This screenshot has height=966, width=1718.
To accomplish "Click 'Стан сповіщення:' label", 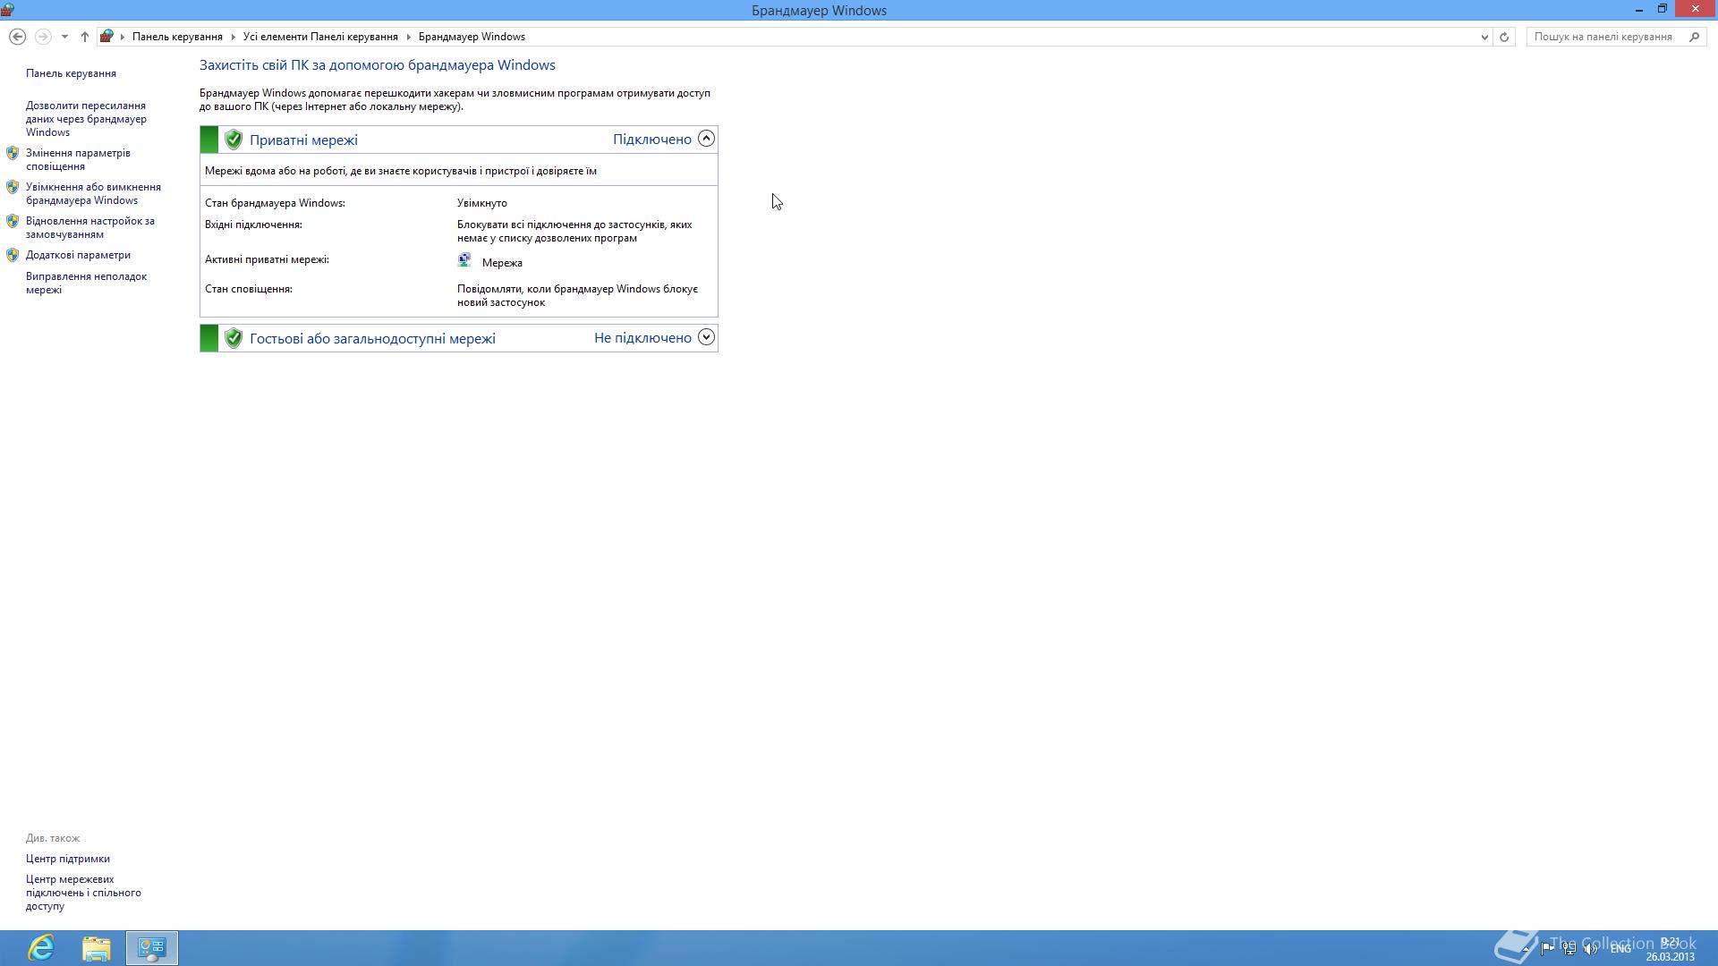I will (x=249, y=289).
